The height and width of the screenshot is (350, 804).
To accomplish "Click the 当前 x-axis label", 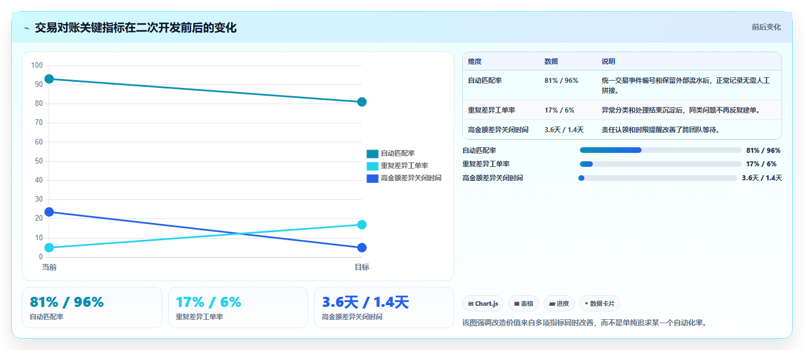I will click(49, 267).
